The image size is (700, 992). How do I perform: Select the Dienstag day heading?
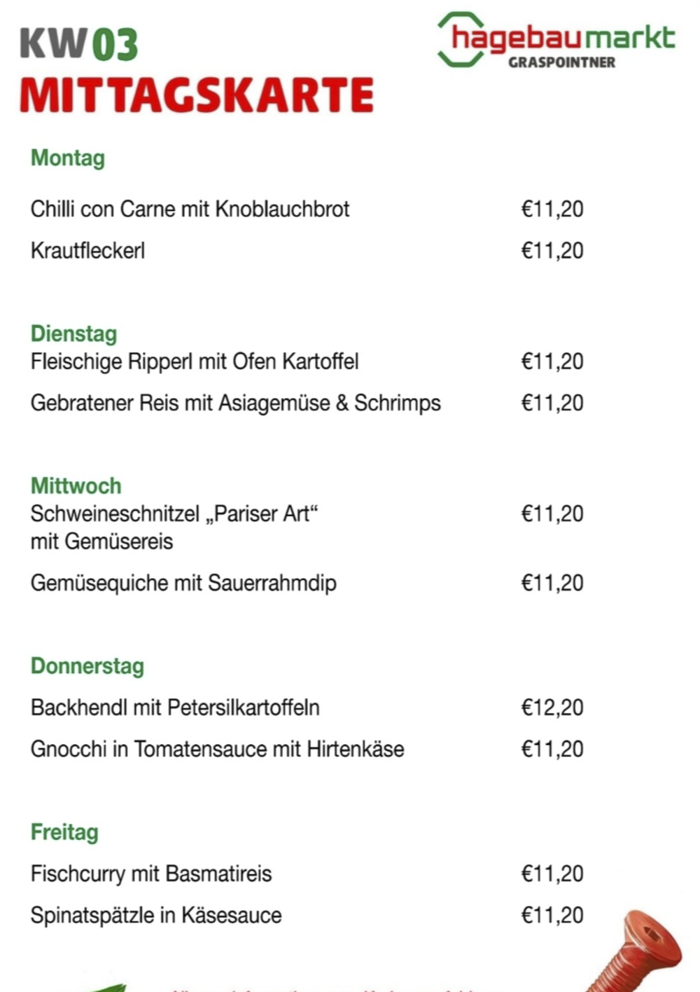pyautogui.click(x=73, y=333)
